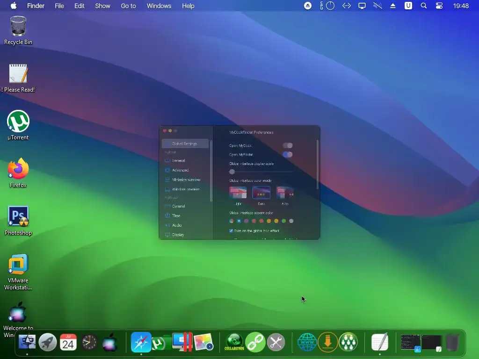Open Control Center toggles icon in menu bar
479x359 pixels.
[439, 6]
